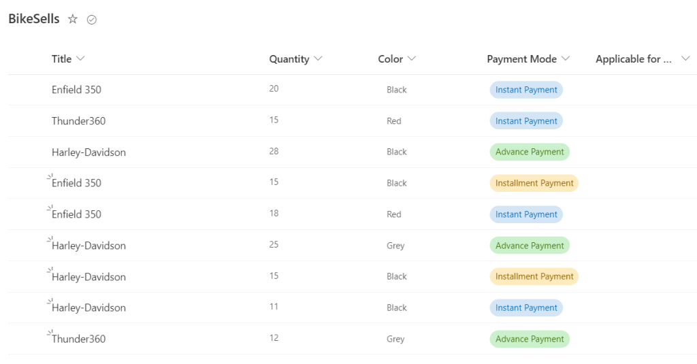Image resolution: width=697 pixels, height=364 pixels.
Task: Open Harley-Davidson item with quantity 11
Action: (x=88, y=308)
